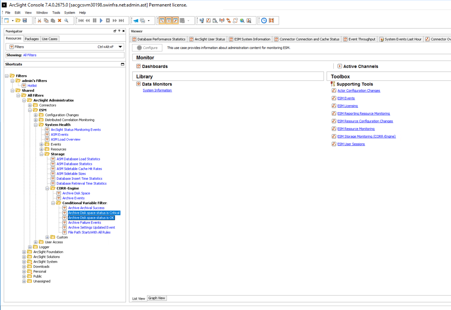Open the Save toolbar icon
Viewport: 451px width, 310px height.
point(25,21)
